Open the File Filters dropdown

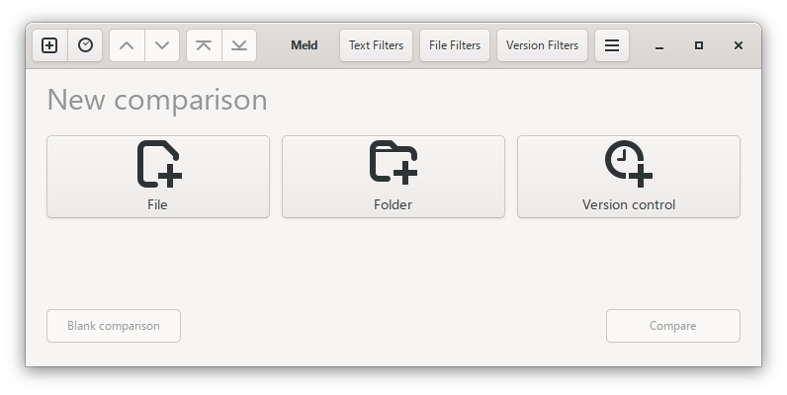(x=455, y=45)
